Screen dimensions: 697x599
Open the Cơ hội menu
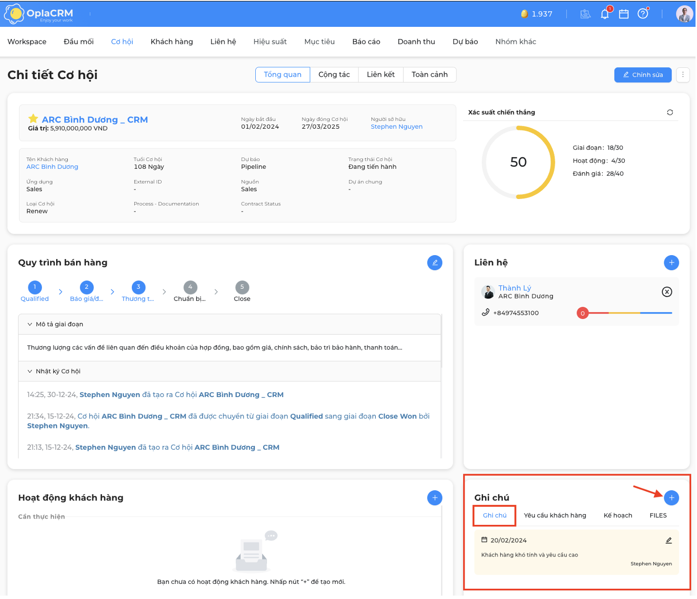122,42
